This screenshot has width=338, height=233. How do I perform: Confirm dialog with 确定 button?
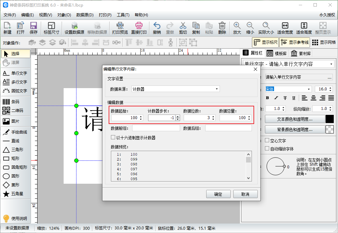[218, 194]
